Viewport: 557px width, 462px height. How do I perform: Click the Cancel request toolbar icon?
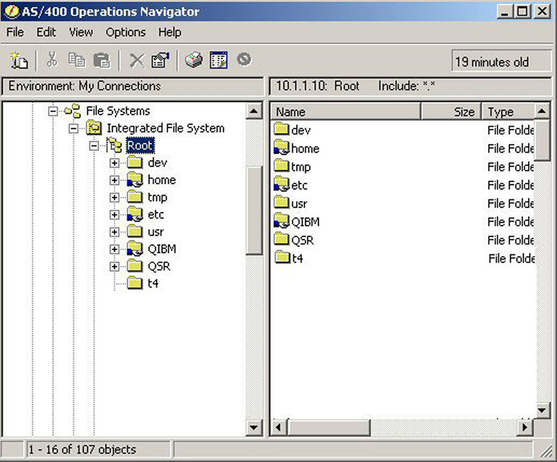244,60
